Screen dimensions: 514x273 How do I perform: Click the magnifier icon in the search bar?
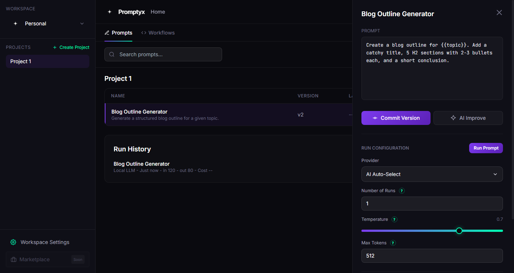tap(111, 54)
